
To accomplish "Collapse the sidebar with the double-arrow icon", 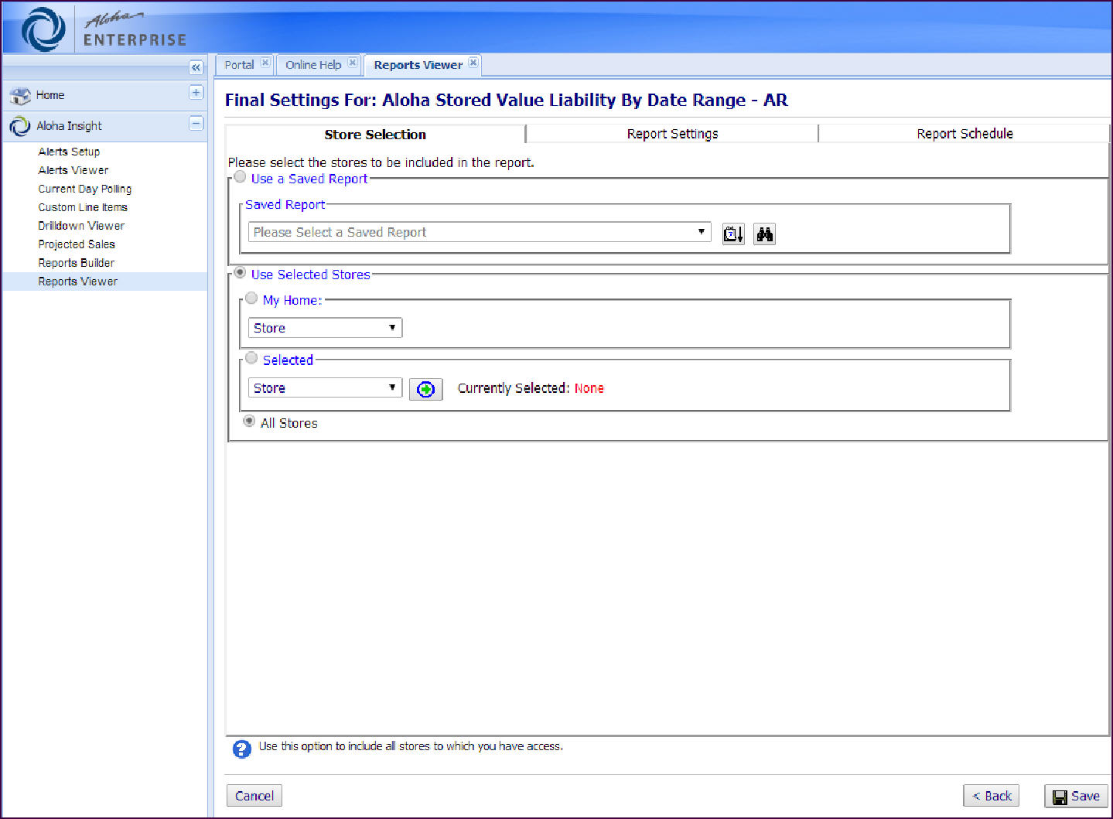I will coord(196,67).
